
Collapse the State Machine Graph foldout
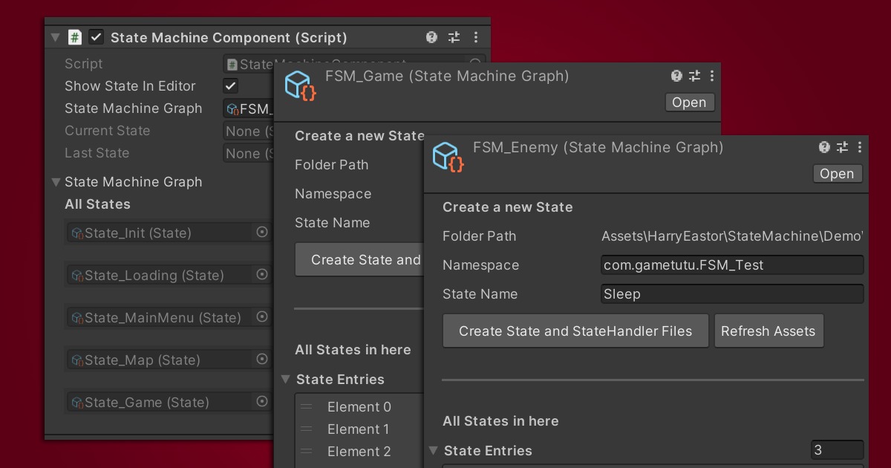point(56,182)
